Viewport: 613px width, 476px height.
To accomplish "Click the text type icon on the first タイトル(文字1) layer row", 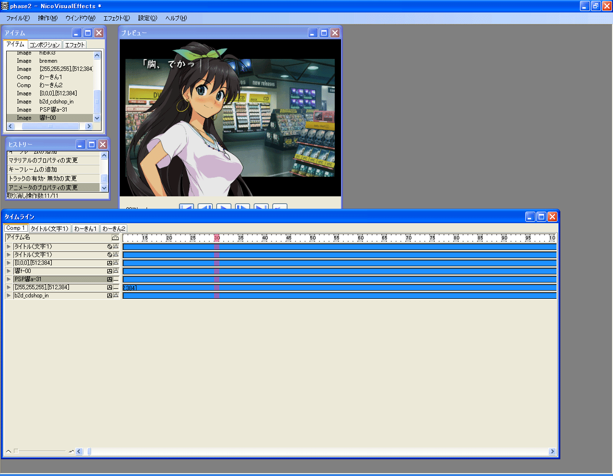I will click(110, 247).
